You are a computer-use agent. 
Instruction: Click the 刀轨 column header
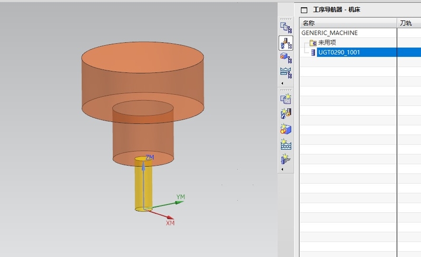tap(406, 23)
